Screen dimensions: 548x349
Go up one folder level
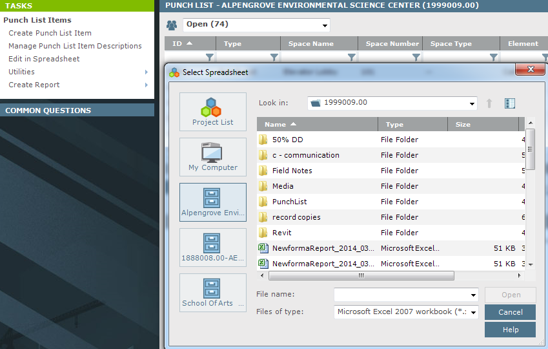pos(489,103)
